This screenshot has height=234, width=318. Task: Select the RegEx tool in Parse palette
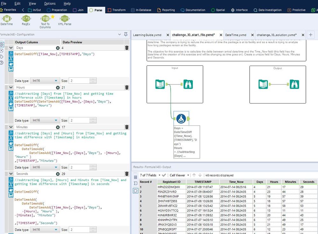pyautogui.click(x=26, y=18)
